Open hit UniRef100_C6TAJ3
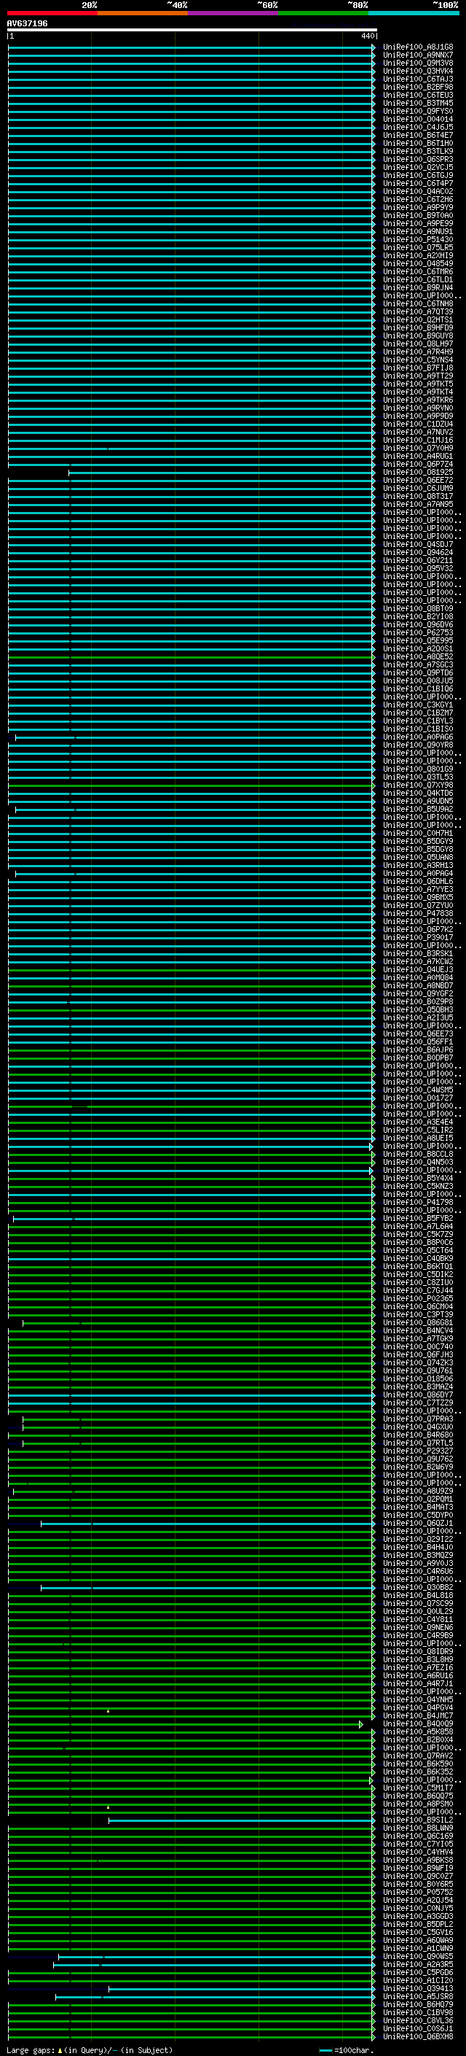The width and height of the screenshot is (466, 2056). click(x=418, y=79)
